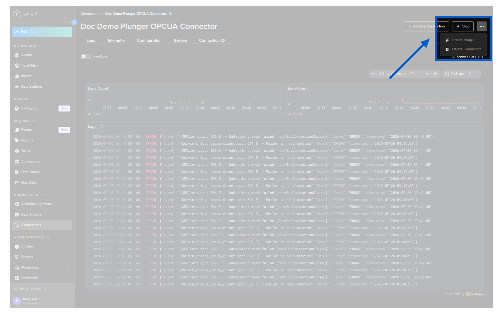Click the Monitoring chart icon
The width and height of the screenshot is (503, 314).
point(17,267)
